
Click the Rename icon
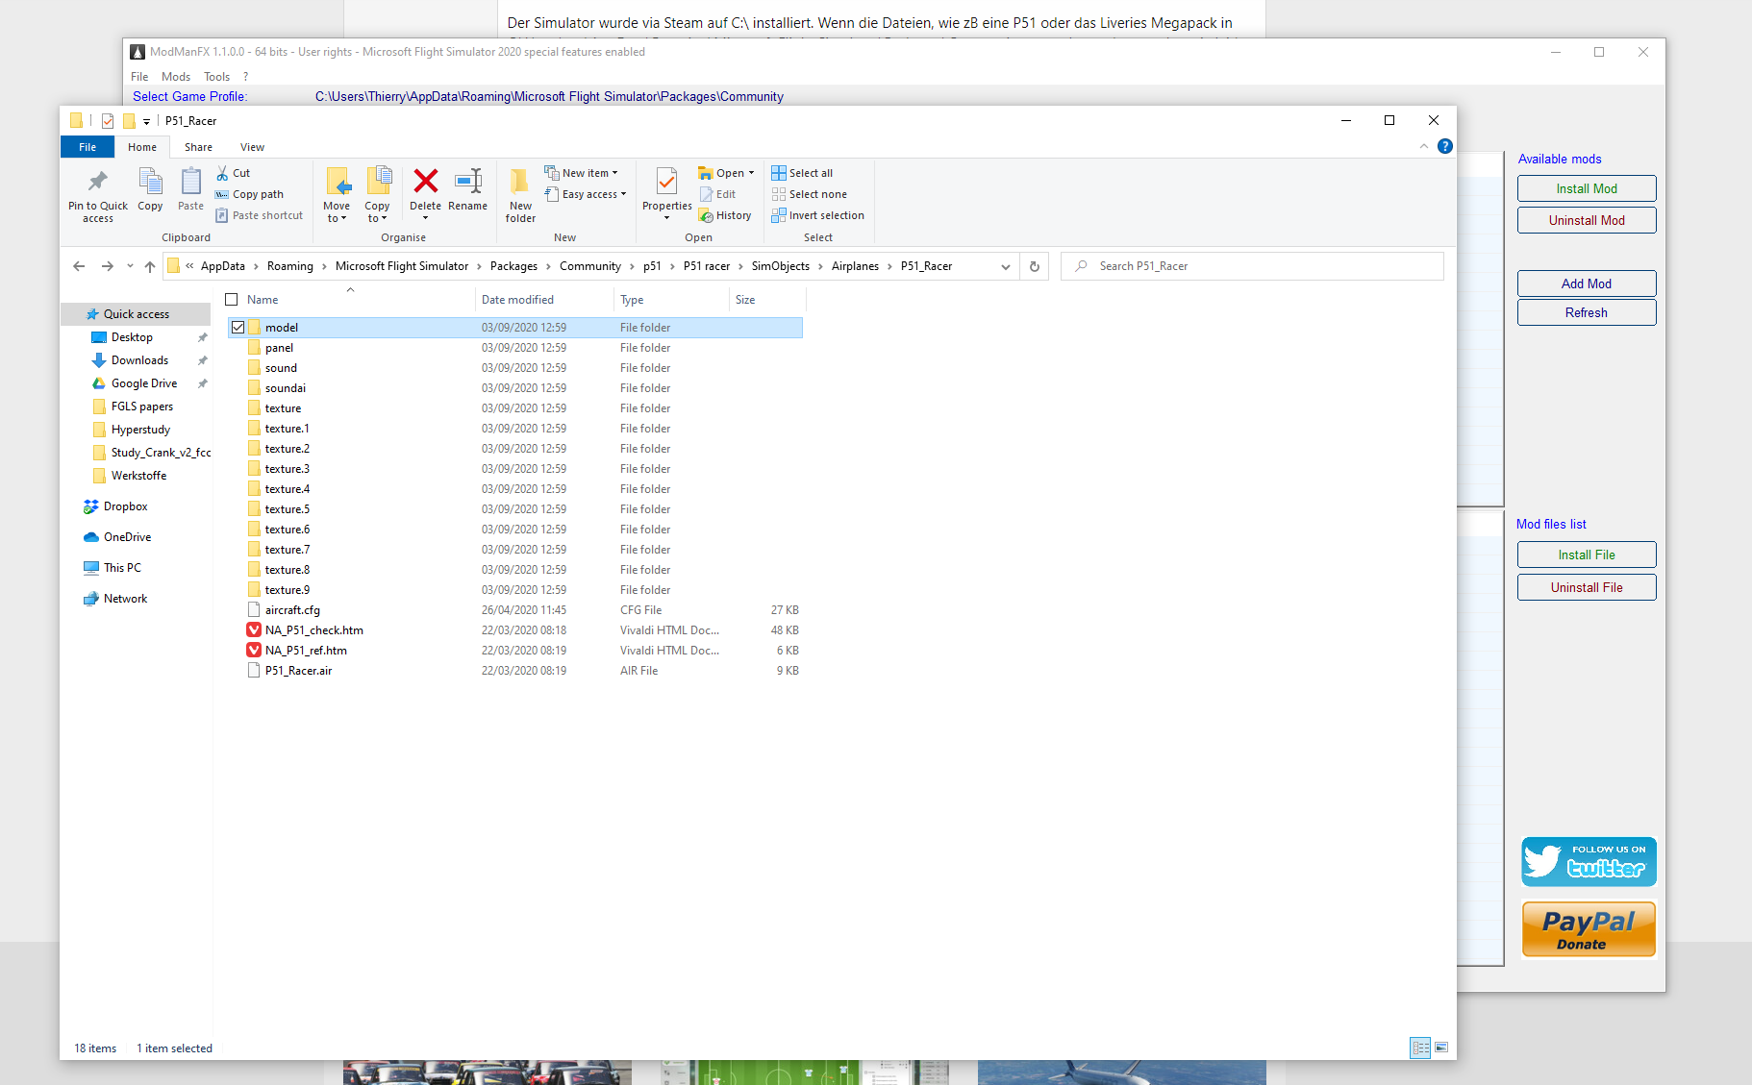[467, 181]
